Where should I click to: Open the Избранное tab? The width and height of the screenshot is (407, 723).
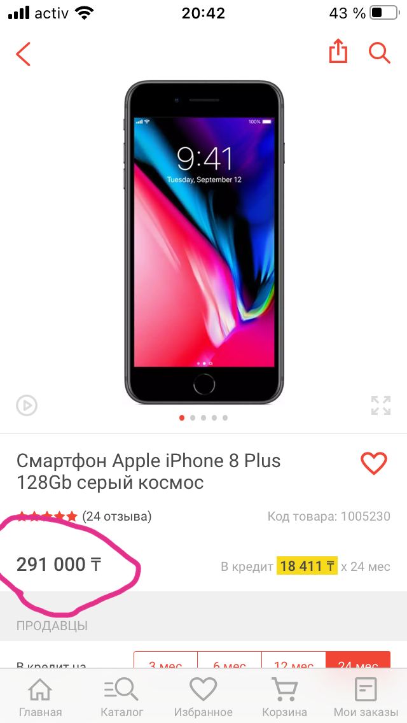(203, 697)
